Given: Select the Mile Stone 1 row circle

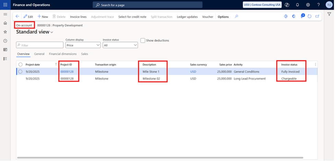Looking at the screenshot, I should [x=21, y=72].
